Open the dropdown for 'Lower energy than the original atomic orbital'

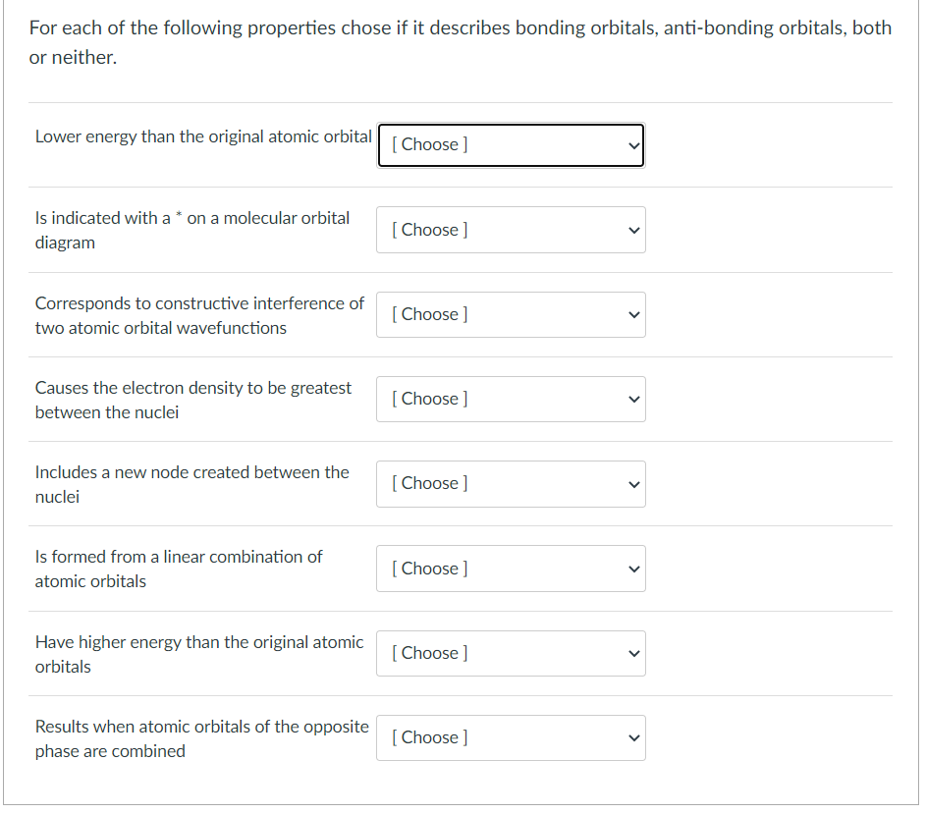point(510,144)
